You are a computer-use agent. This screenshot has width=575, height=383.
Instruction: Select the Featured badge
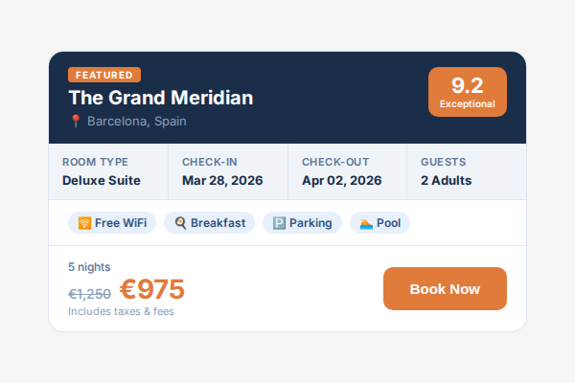(104, 75)
